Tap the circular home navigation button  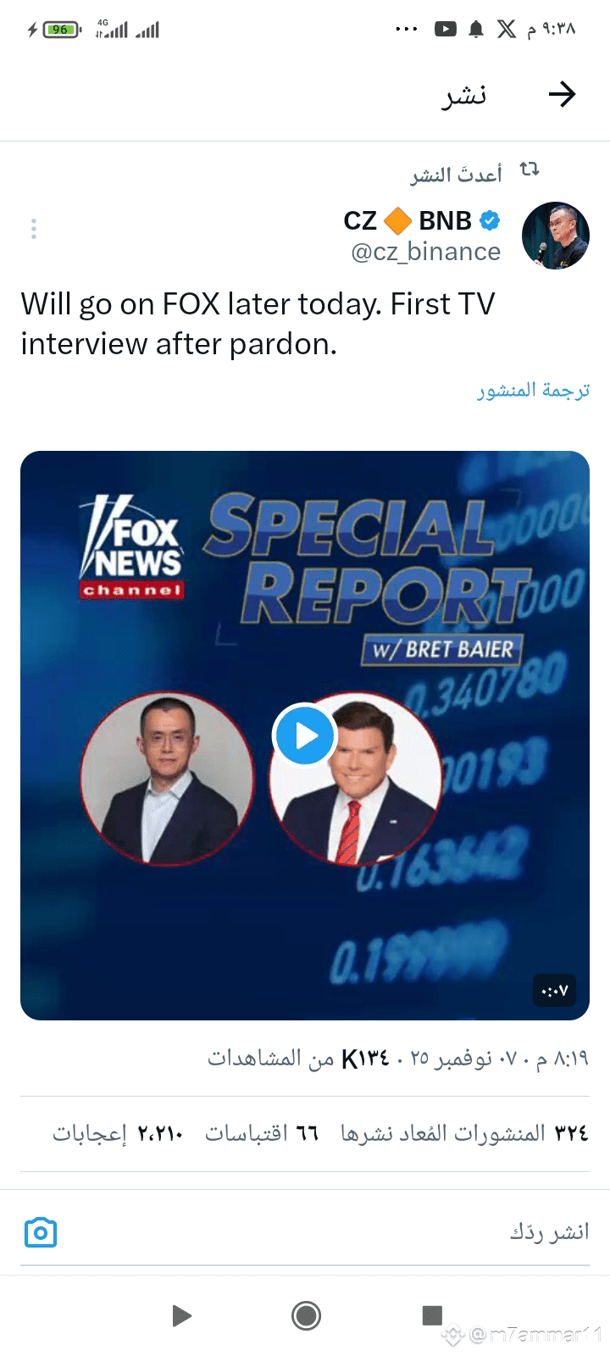pyautogui.click(x=306, y=1315)
